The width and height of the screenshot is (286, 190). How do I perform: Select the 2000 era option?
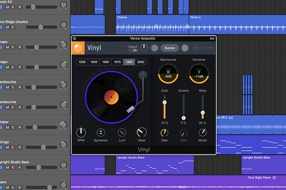[x=141, y=62]
